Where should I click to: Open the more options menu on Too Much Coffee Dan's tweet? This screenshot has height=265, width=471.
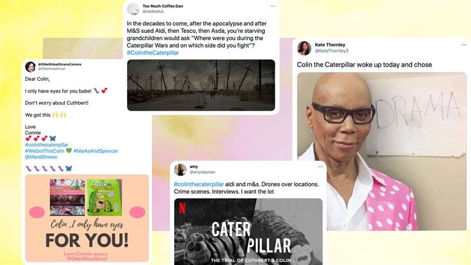coord(273,6)
